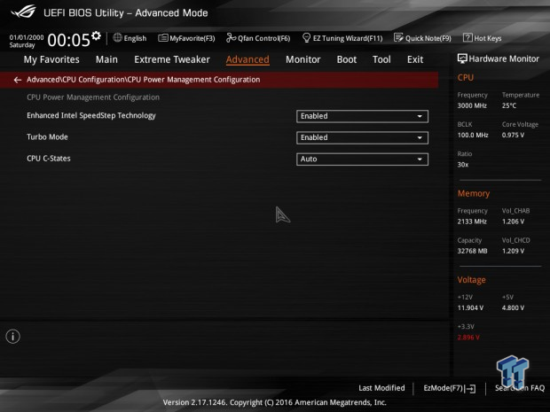Click CPU temperature value 25°C

point(509,105)
